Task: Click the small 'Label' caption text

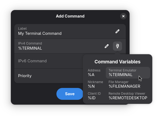Action: 22,29
